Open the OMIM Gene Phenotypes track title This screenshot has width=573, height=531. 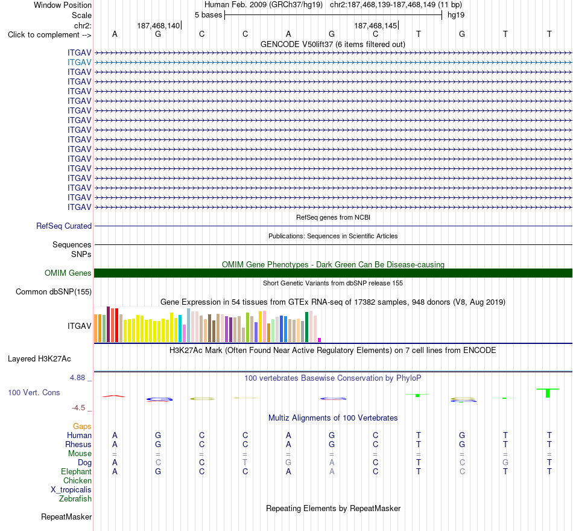click(333, 264)
